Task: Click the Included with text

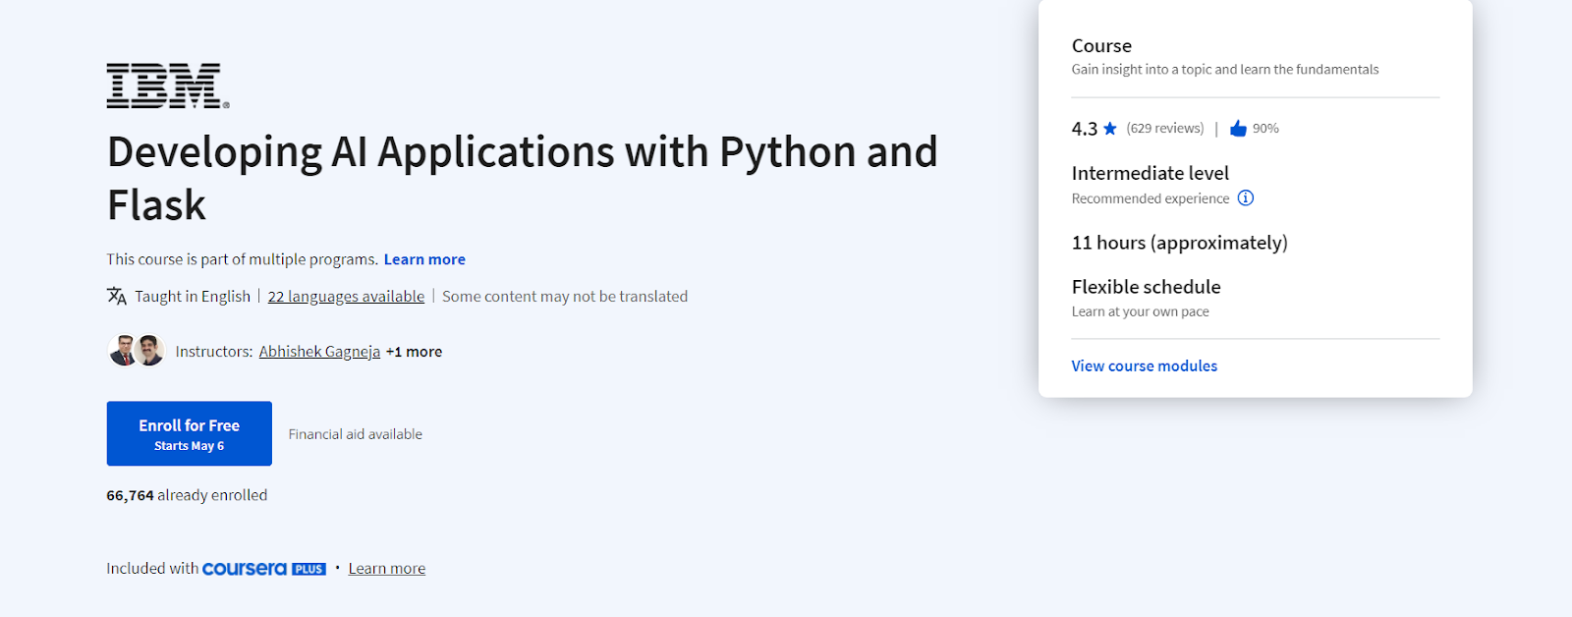Action: point(152,568)
